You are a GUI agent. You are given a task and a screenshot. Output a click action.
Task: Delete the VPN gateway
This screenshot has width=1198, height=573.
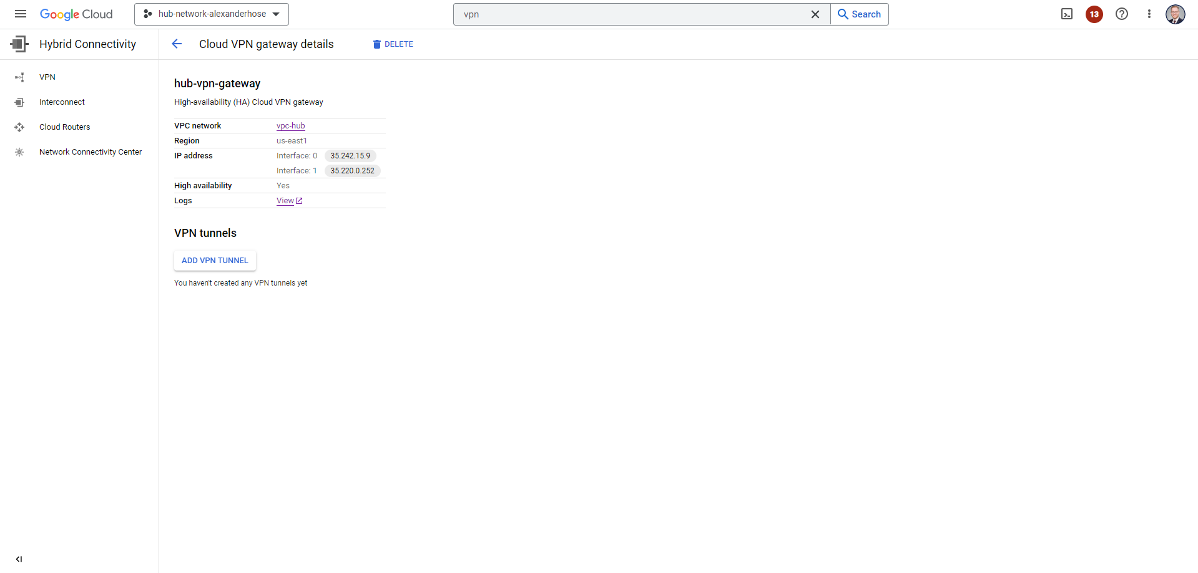pyautogui.click(x=393, y=44)
